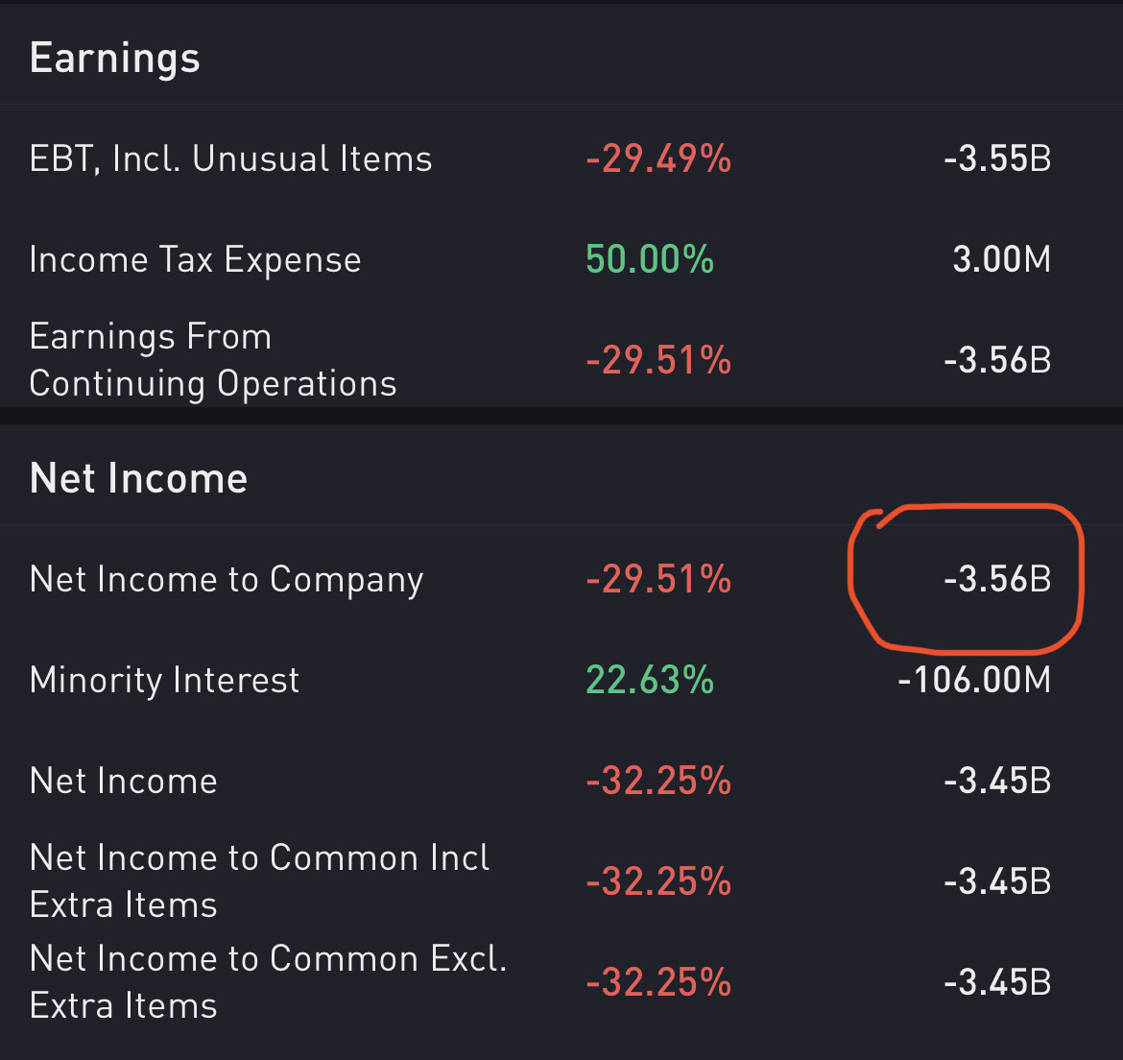Open Earnings From Continuing Operations row
This screenshot has width=1123, height=1060.
tap(561, 359)
